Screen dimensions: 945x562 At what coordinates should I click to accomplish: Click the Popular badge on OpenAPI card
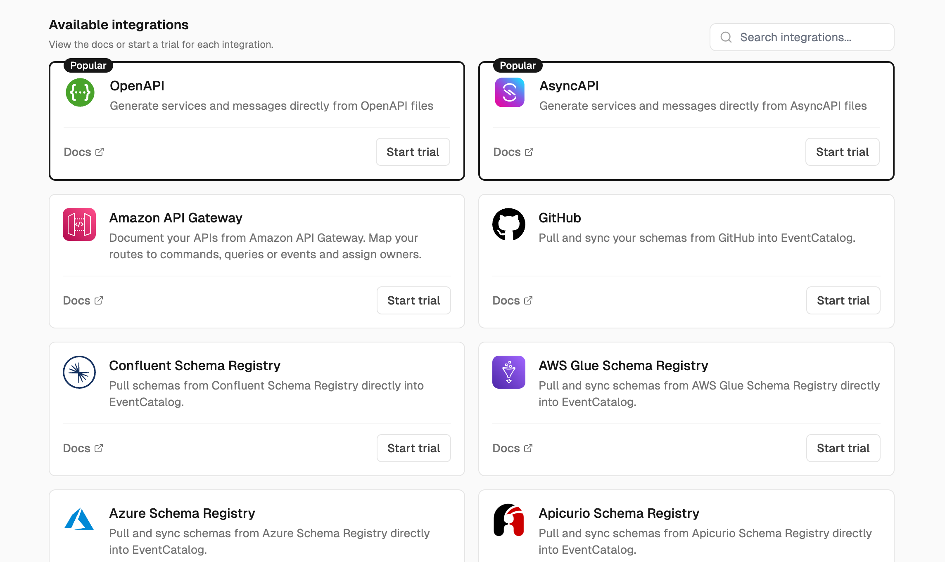88,65
